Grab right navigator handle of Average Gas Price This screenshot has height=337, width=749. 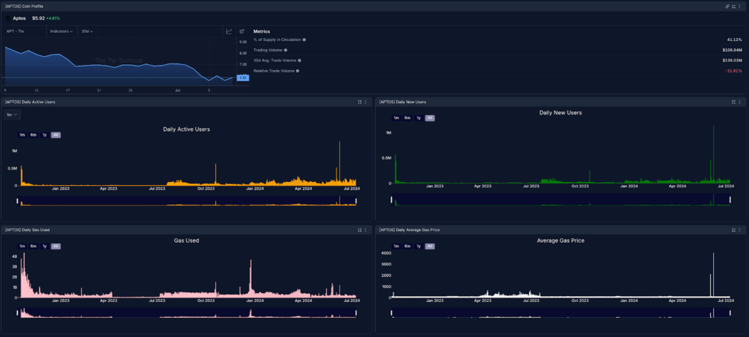coord(730,313)
